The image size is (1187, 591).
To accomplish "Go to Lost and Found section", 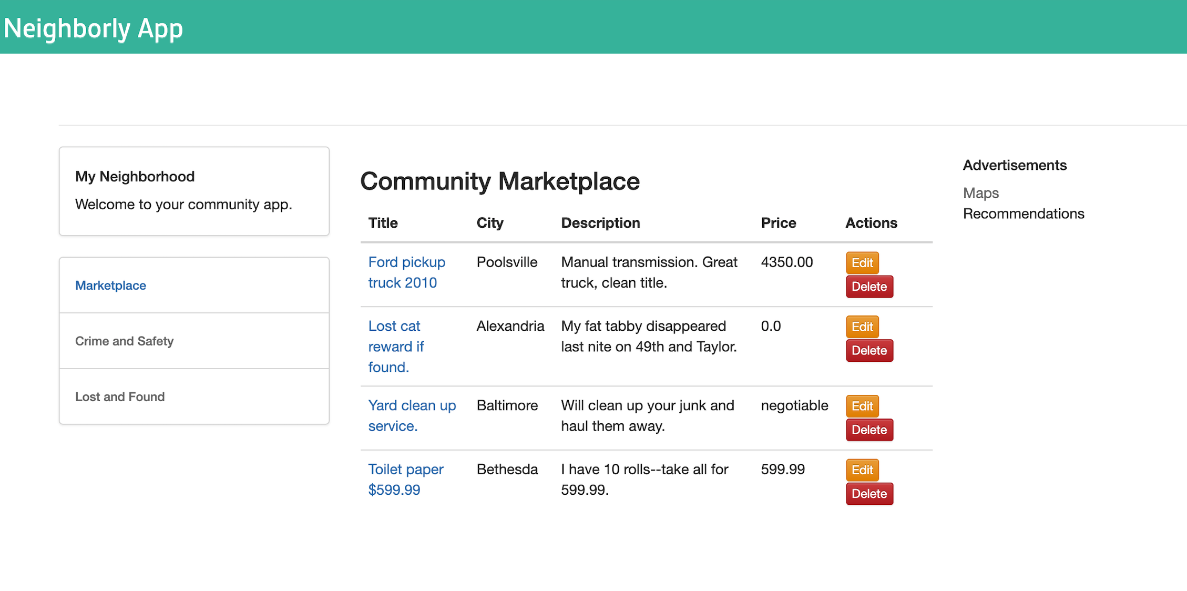I will pyautogui.click(x=120, y=397).
